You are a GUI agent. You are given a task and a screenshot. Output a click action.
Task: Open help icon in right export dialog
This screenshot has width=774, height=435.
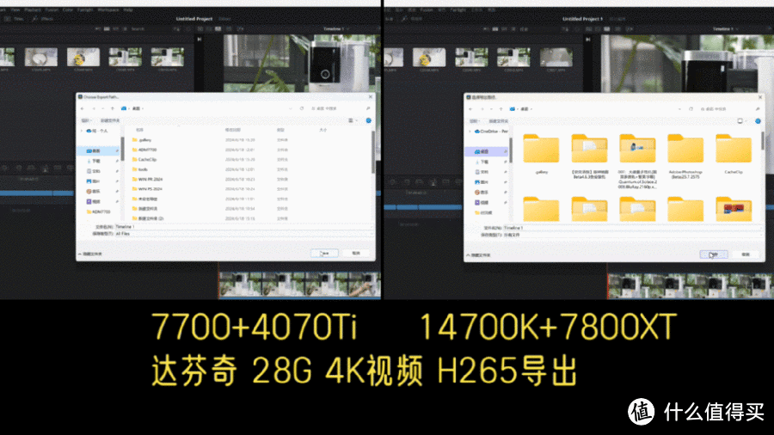[758, 121]
